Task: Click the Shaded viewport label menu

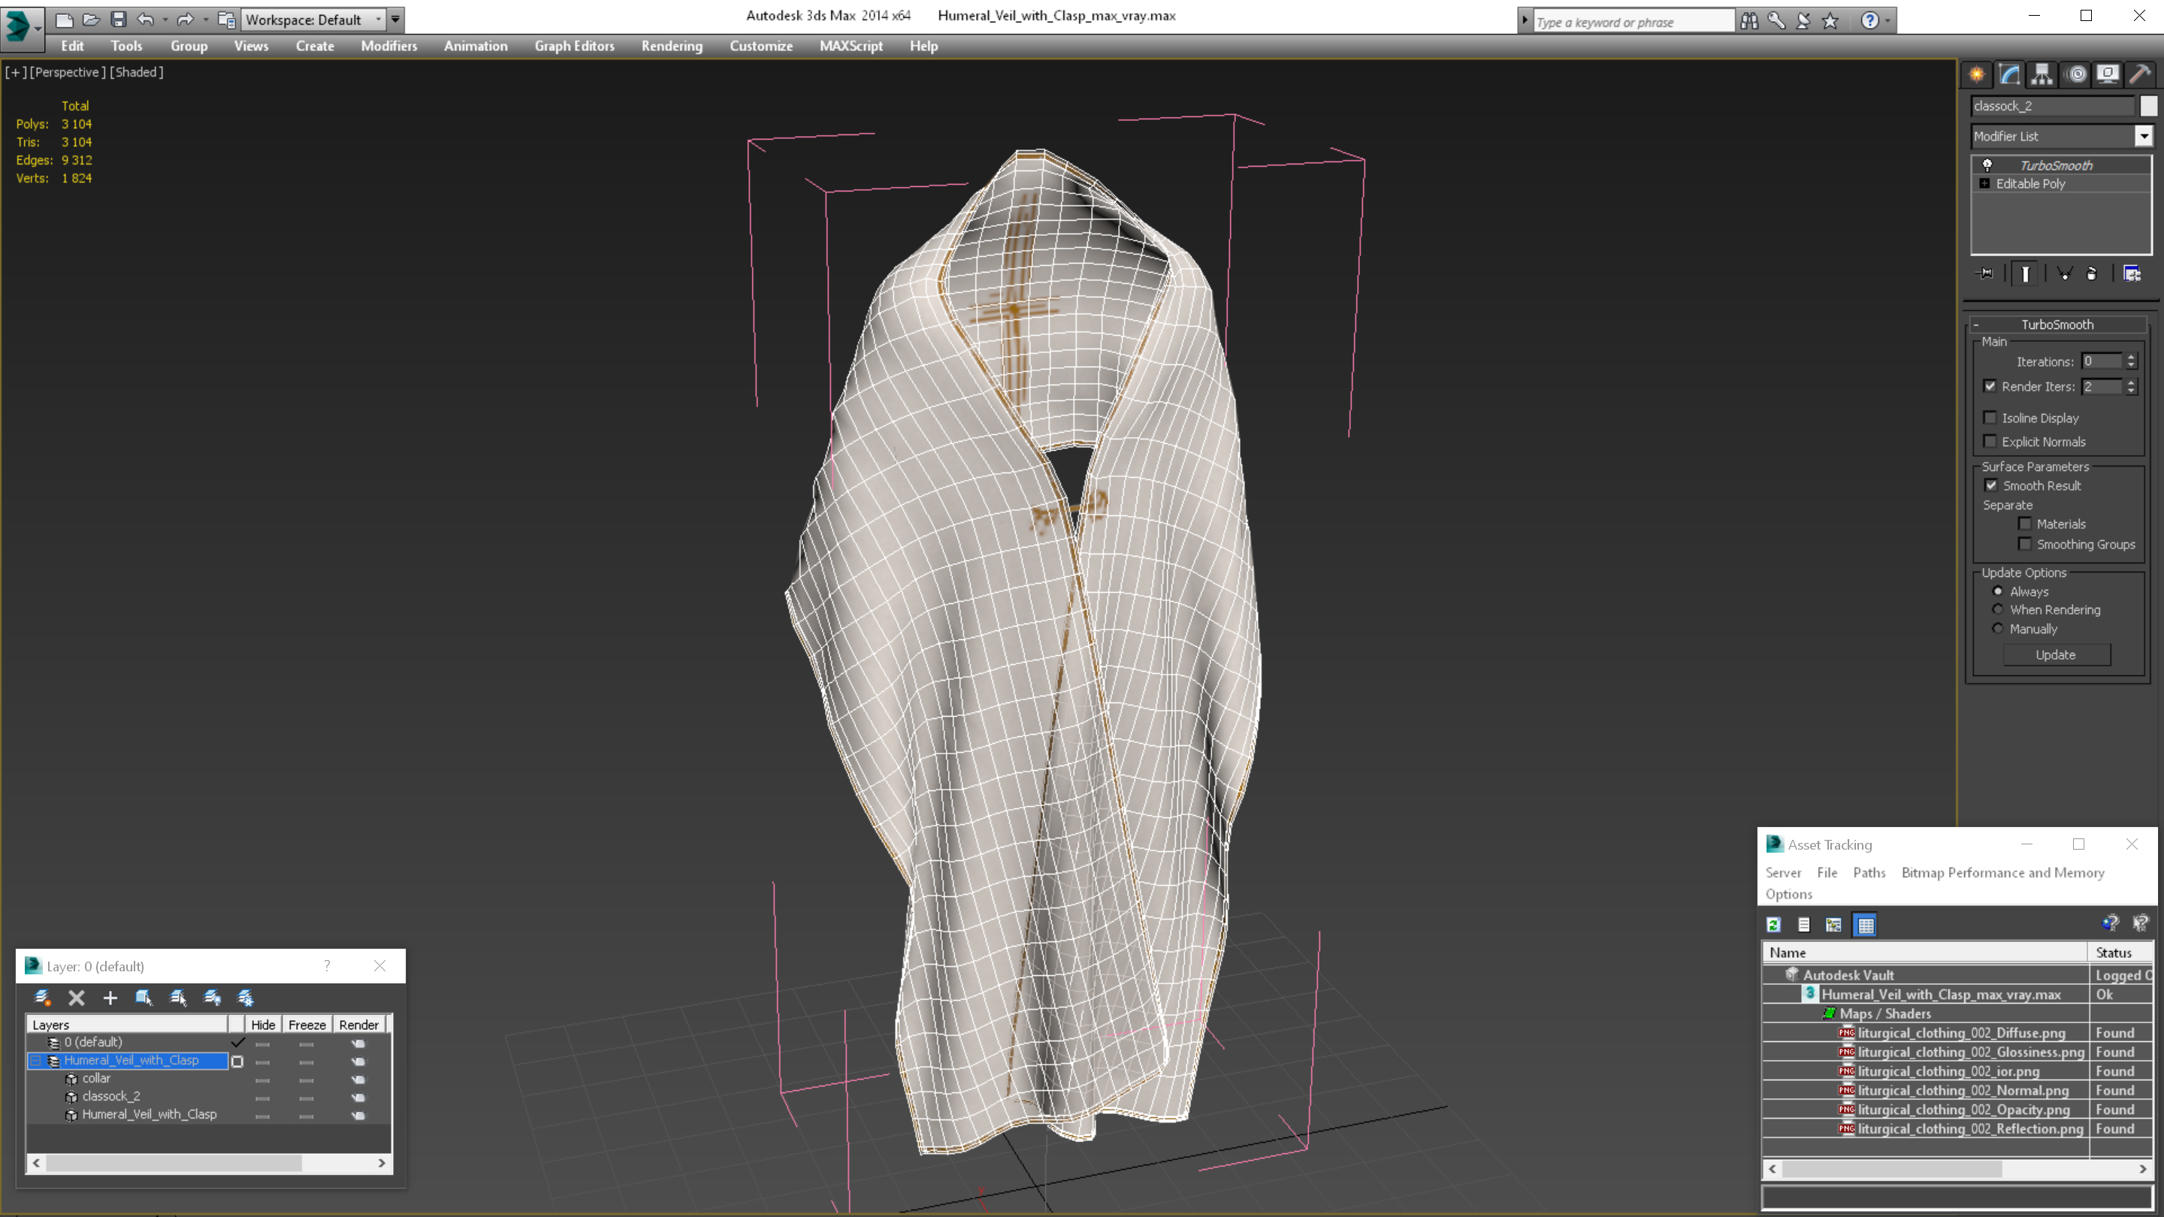Action: 137,72
